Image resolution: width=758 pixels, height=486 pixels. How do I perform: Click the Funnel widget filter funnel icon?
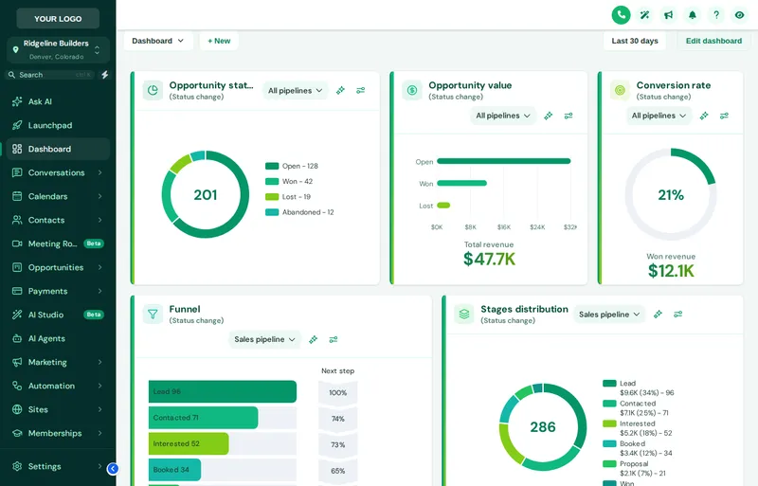pos(153,315)
